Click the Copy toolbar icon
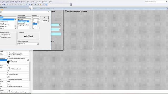 coord(10,5)
